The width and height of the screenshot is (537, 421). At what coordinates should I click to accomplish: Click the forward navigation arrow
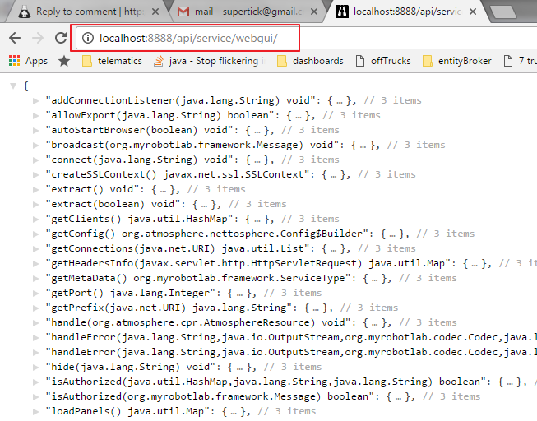(38, 38)
